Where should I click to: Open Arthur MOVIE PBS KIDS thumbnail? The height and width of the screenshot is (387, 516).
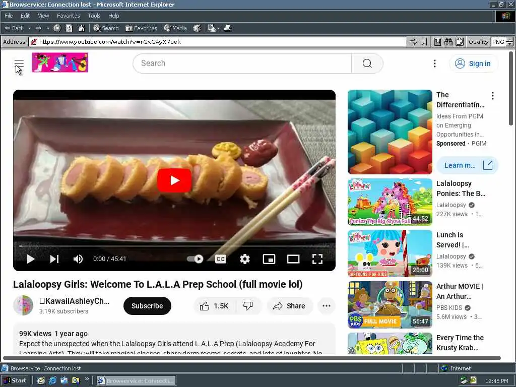pos(390,305)
